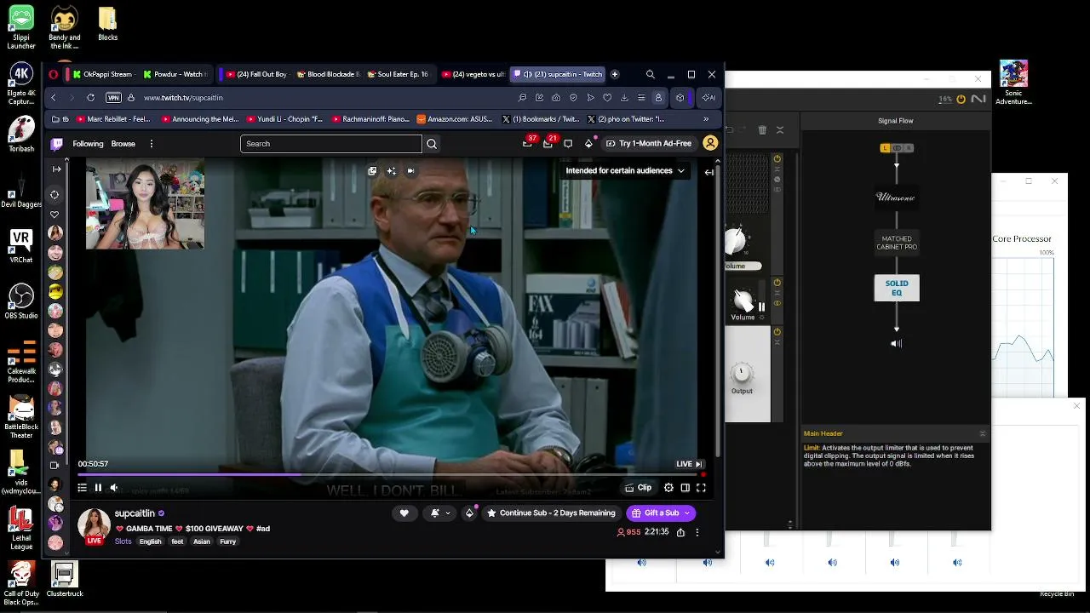The height and width of the screenshot is (613, 1090).
Task: Mute the Twitch player volume
Action: click(x=114, y=488)
